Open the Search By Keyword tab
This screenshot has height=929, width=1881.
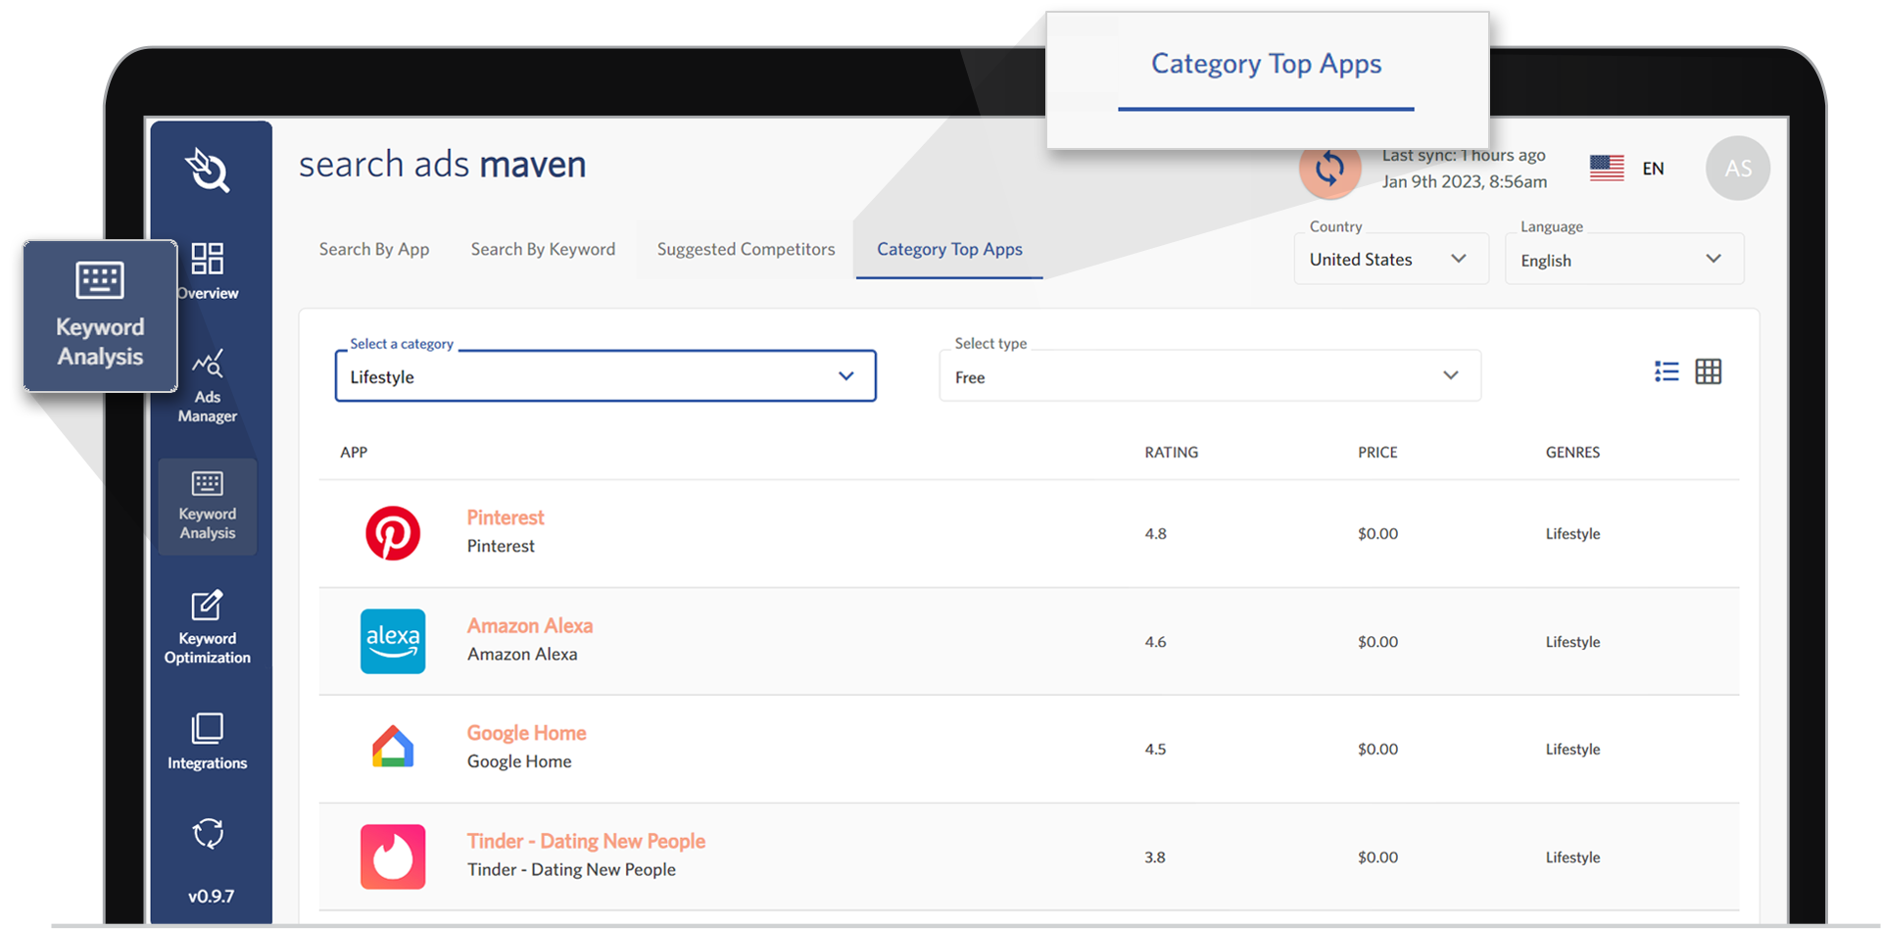click(x=543, y=249)
